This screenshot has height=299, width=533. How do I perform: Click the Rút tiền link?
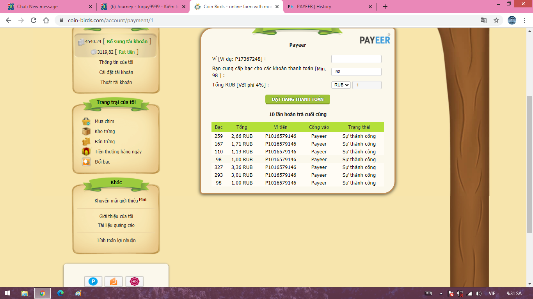127,52
